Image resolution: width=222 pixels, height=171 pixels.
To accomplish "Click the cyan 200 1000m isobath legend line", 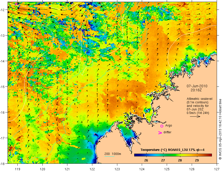I will [x=109, y=156].
